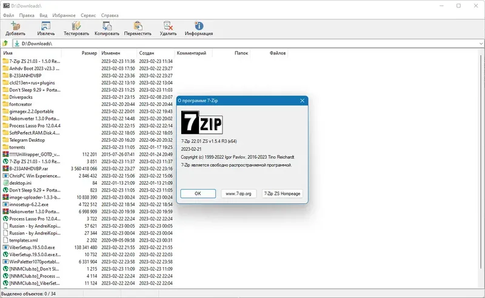Close the О программе 7-Zip dialog
This screenshot has width=485, height=298.
coord(302,101)
